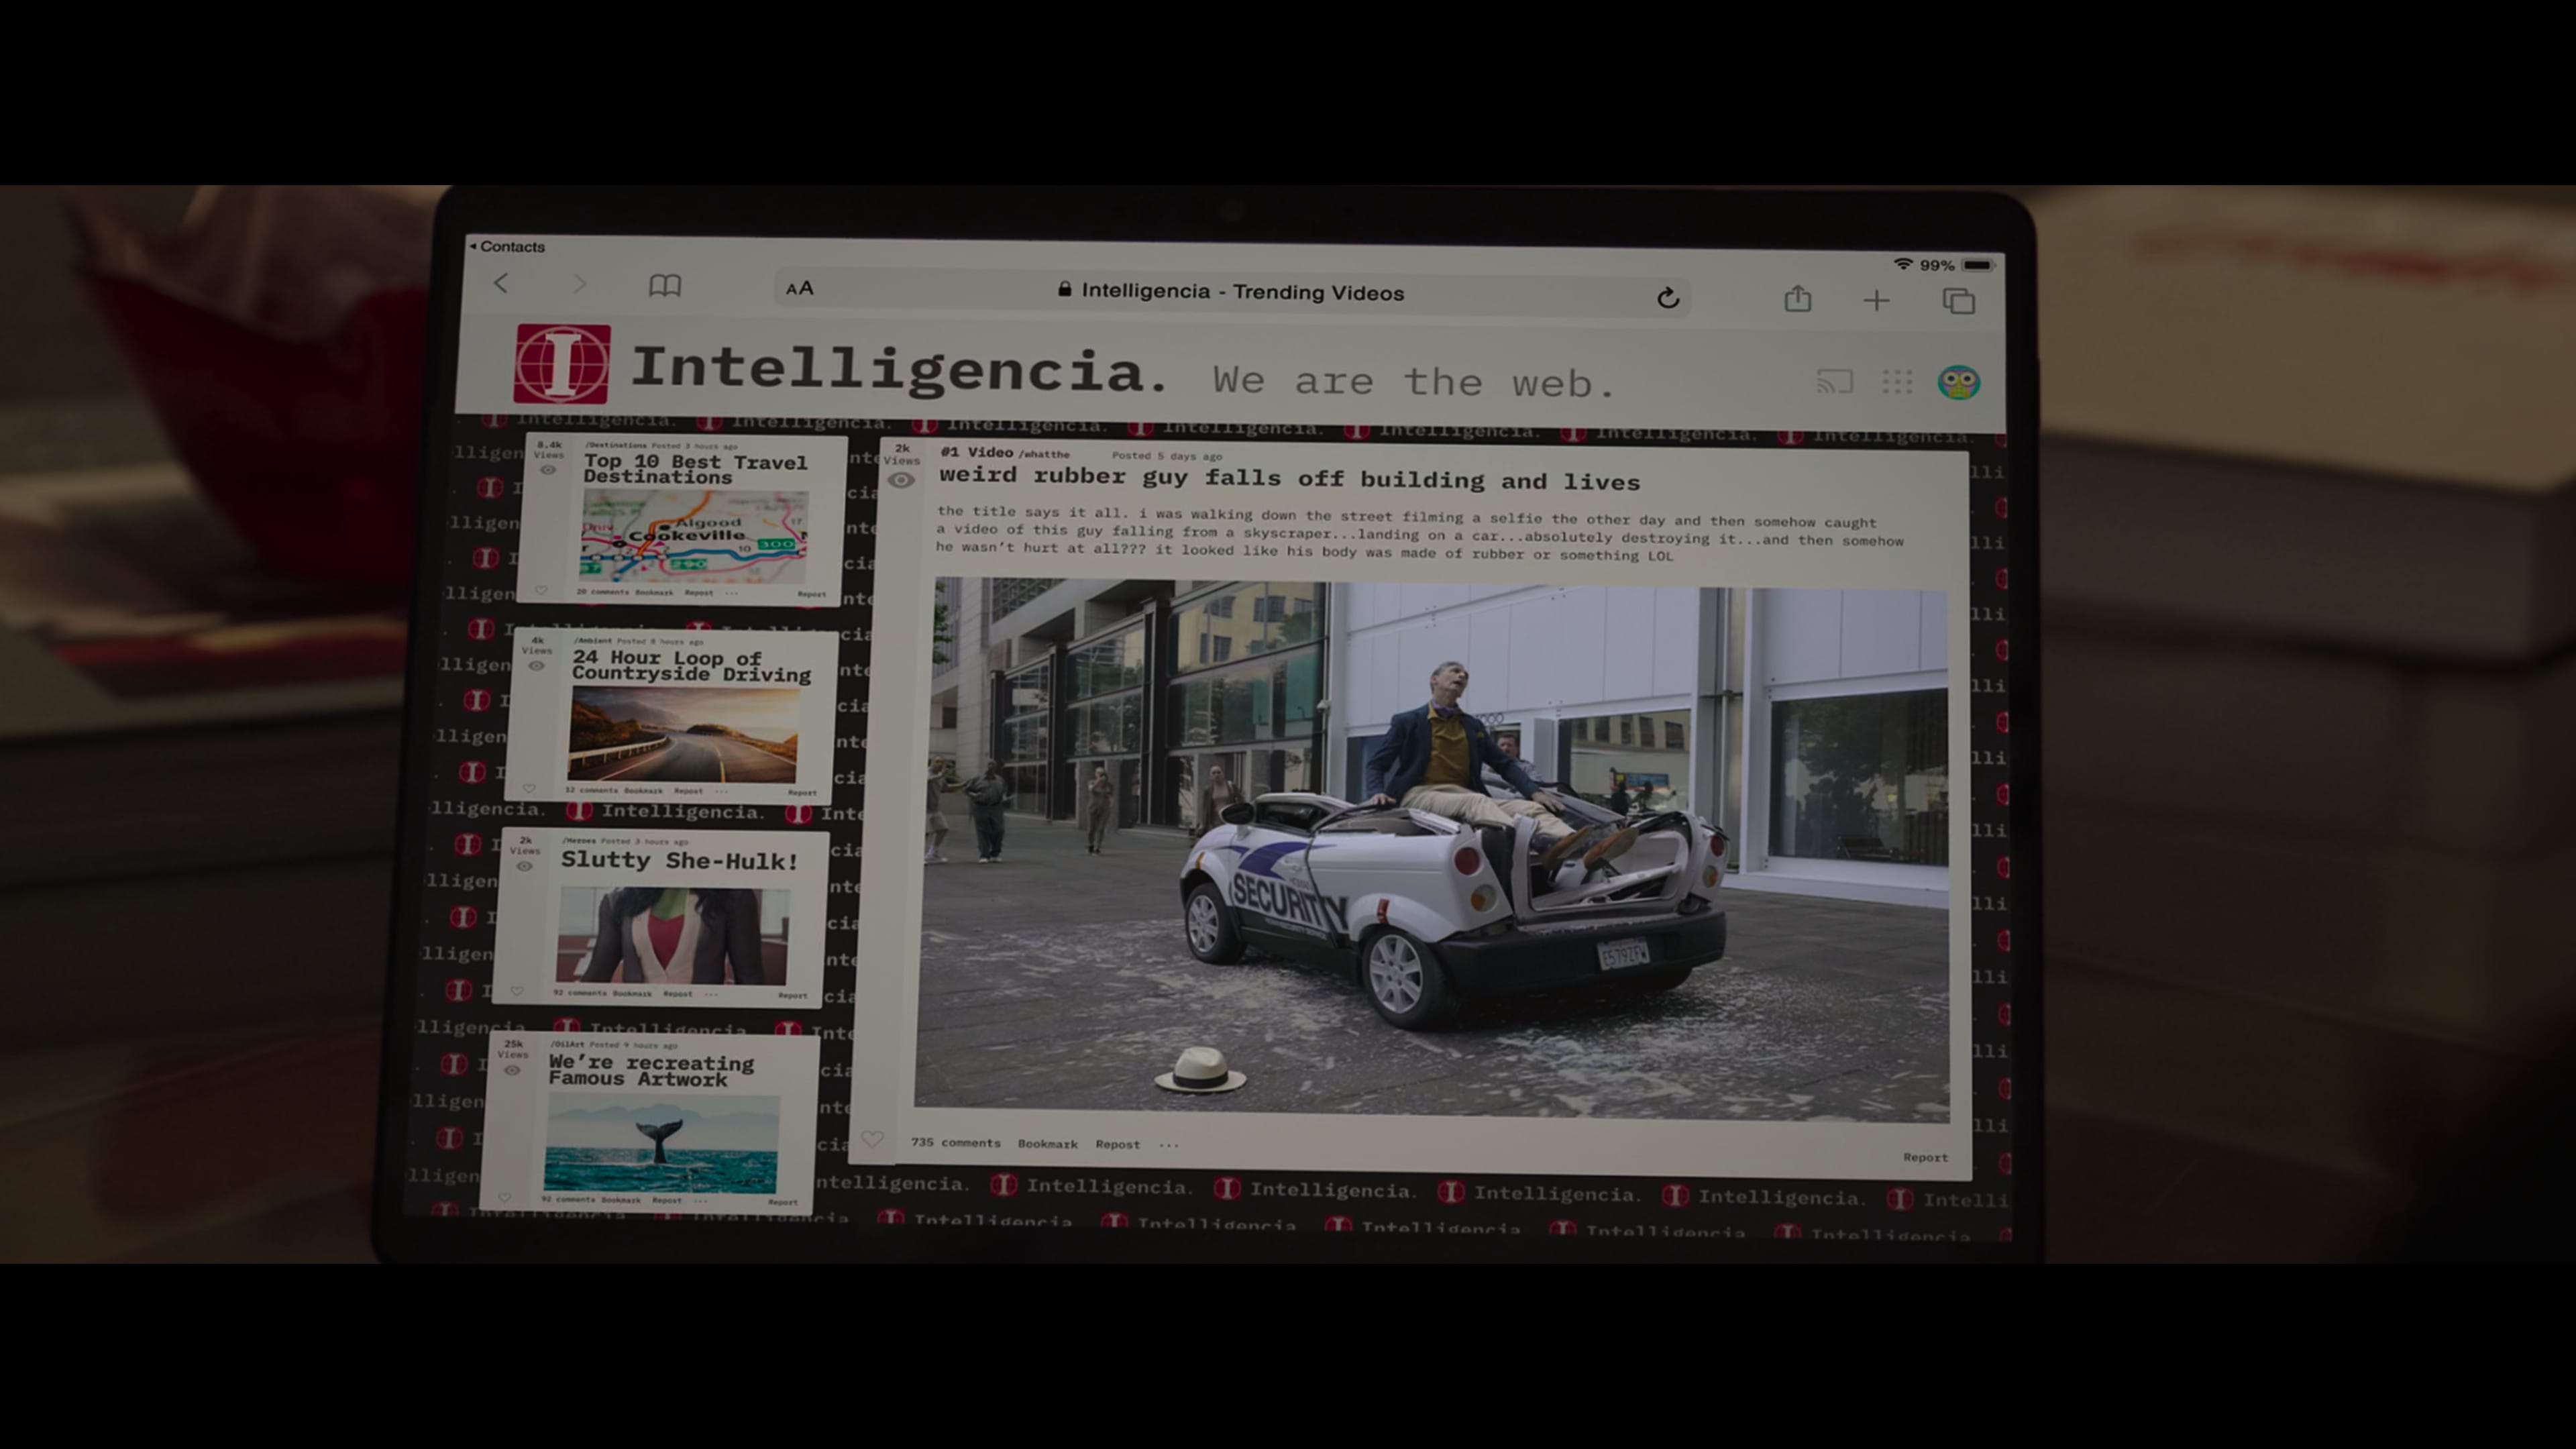Open 20 comments on Travel Destinations post
This screenshot has width=2576, height=1449.
(602, 592)
